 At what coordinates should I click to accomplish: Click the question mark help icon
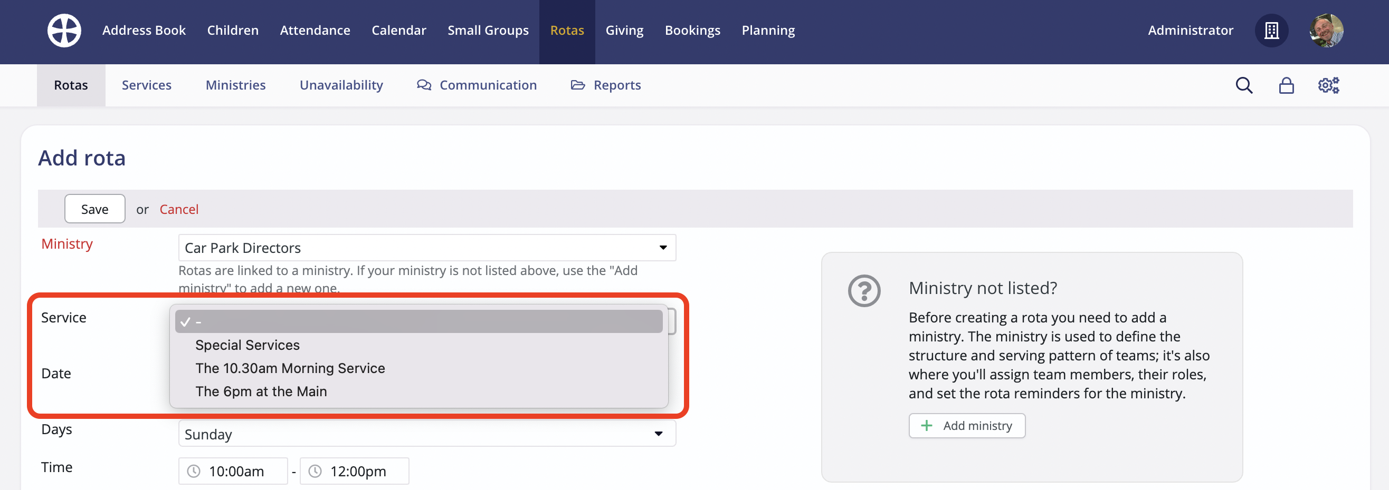click(x=864, y=291)
